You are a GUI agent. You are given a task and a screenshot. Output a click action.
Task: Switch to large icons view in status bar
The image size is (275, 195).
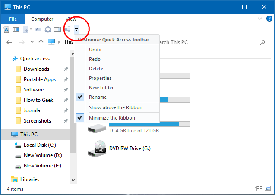267,189
